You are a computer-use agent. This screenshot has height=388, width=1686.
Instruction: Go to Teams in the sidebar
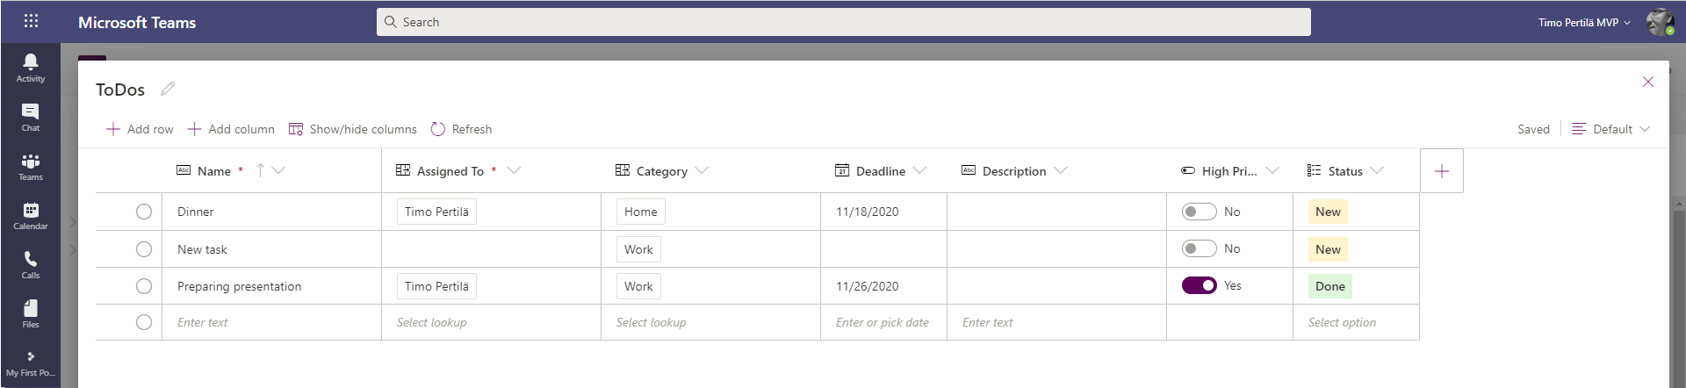pyautogui.click(x=30, y=165)
